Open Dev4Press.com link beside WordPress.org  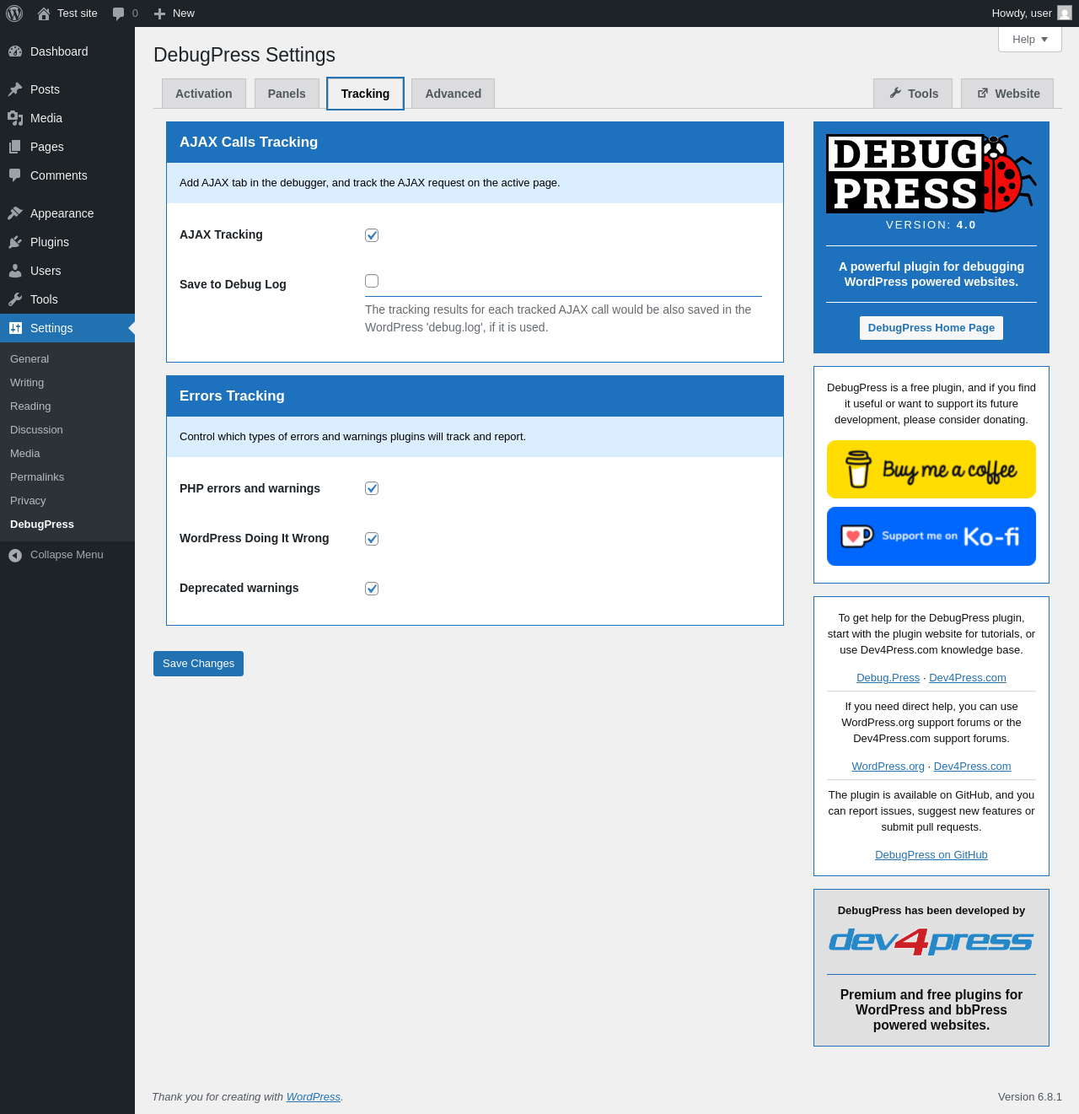tap(972, 767)
